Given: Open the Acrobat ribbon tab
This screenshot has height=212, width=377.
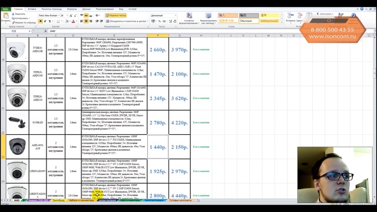Looking at the screenshot, I should 133,9.
